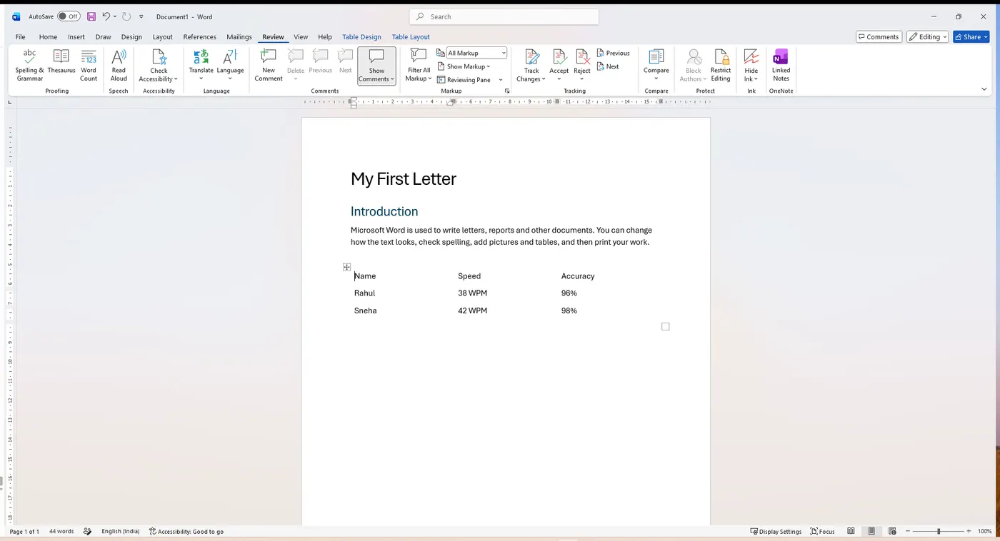
Task: Switch to Read Mode view
Action: click(851, 532)
